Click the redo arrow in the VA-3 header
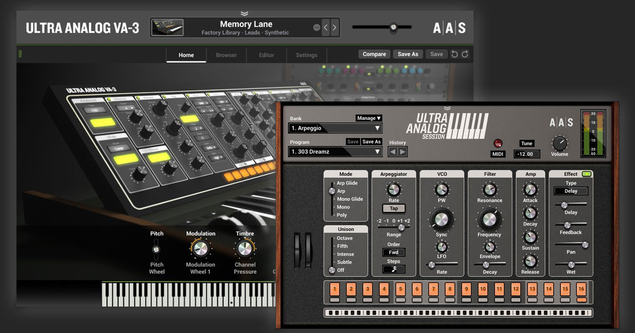The width and height of the screenshot is (635, 333). point(464,53)
